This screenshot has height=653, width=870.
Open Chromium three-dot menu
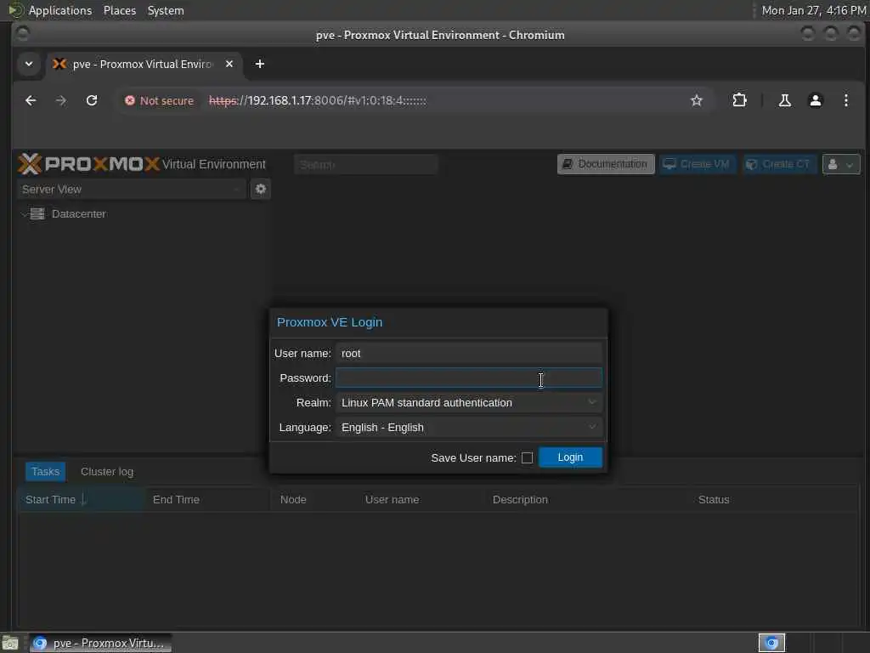[x=845, y=100]
